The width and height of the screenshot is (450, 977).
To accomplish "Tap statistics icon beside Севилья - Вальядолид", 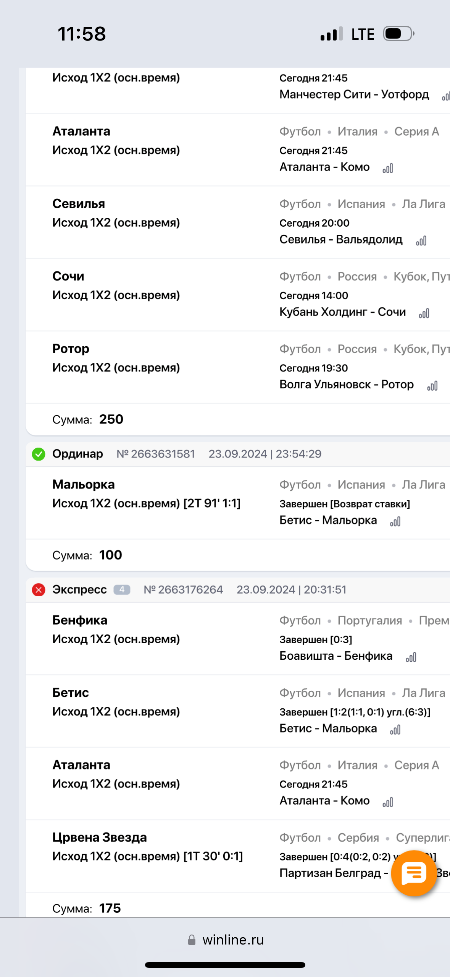I will point(421,241).
